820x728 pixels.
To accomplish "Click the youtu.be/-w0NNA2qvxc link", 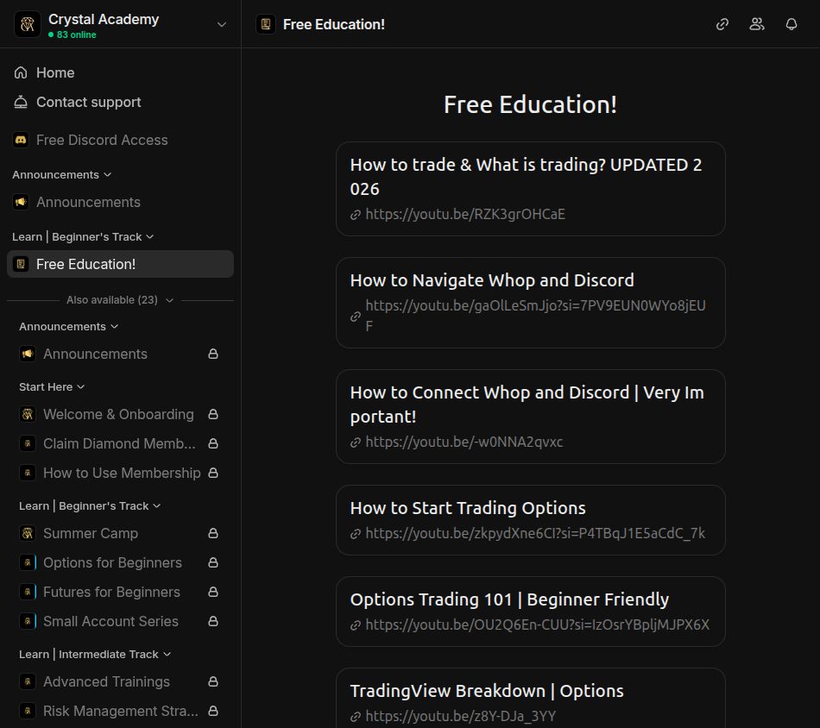I will click(464, 442).
